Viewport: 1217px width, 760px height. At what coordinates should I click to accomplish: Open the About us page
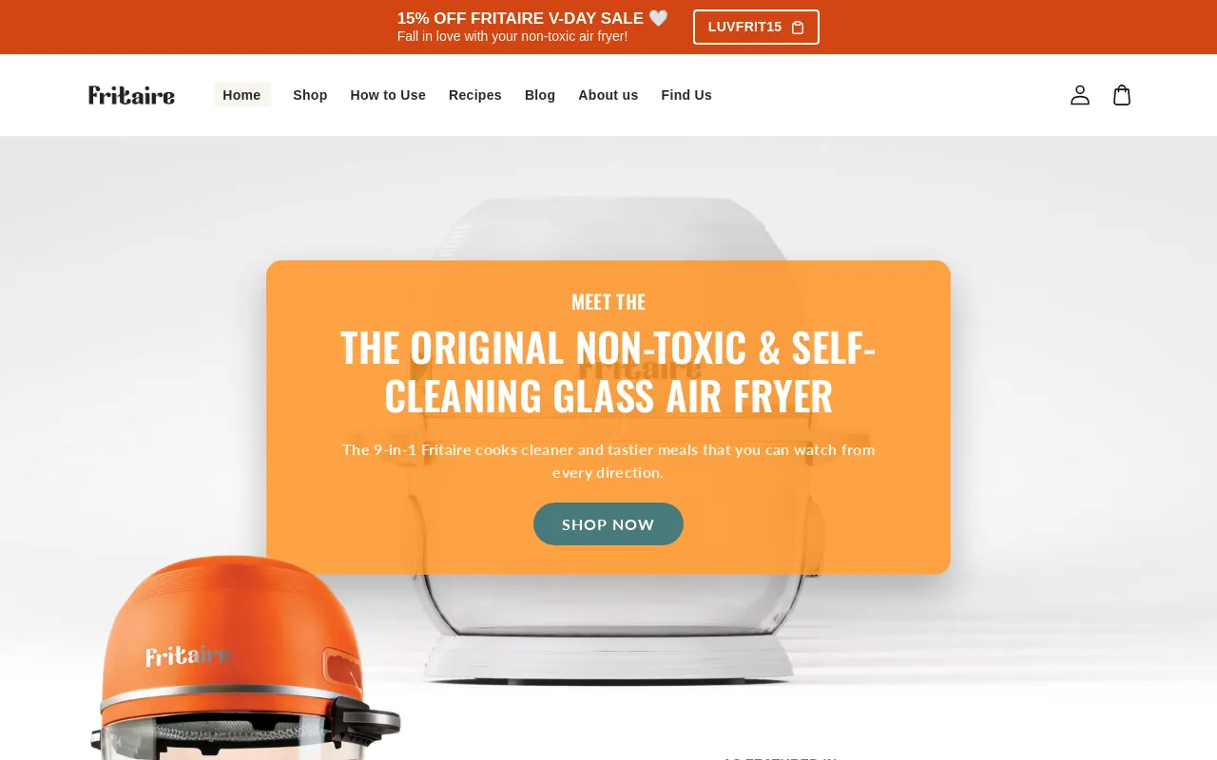[x=608, y=95]
